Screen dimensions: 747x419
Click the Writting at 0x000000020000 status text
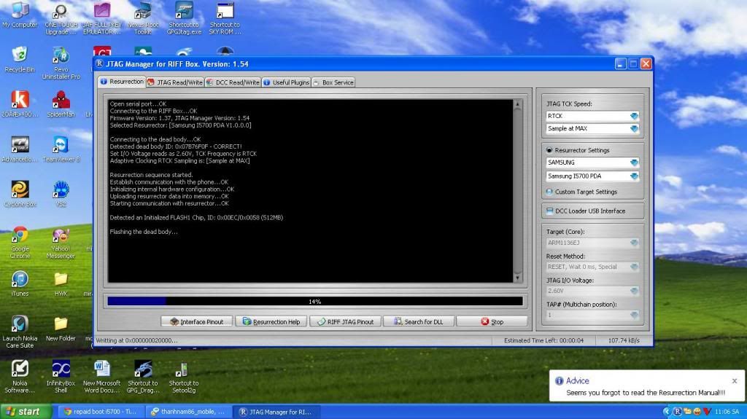coord(136,340)
